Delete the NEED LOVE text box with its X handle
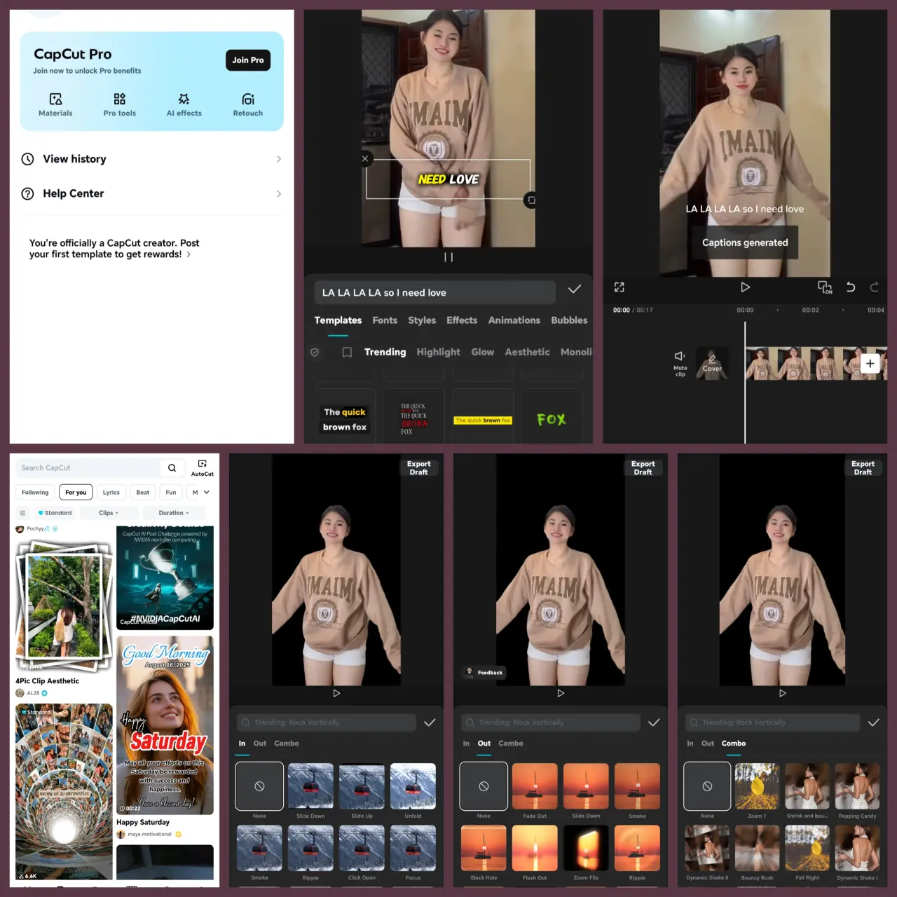Image resolution: width=897 pixels, height=897 pixels. pos(365,159)
